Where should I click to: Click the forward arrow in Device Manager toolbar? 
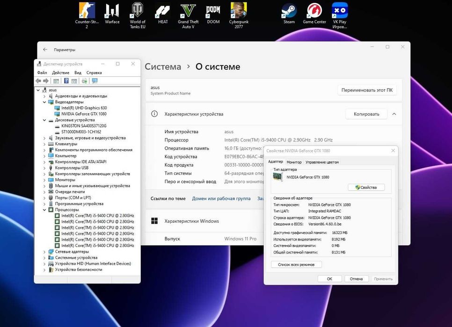[x=46, y=81]
